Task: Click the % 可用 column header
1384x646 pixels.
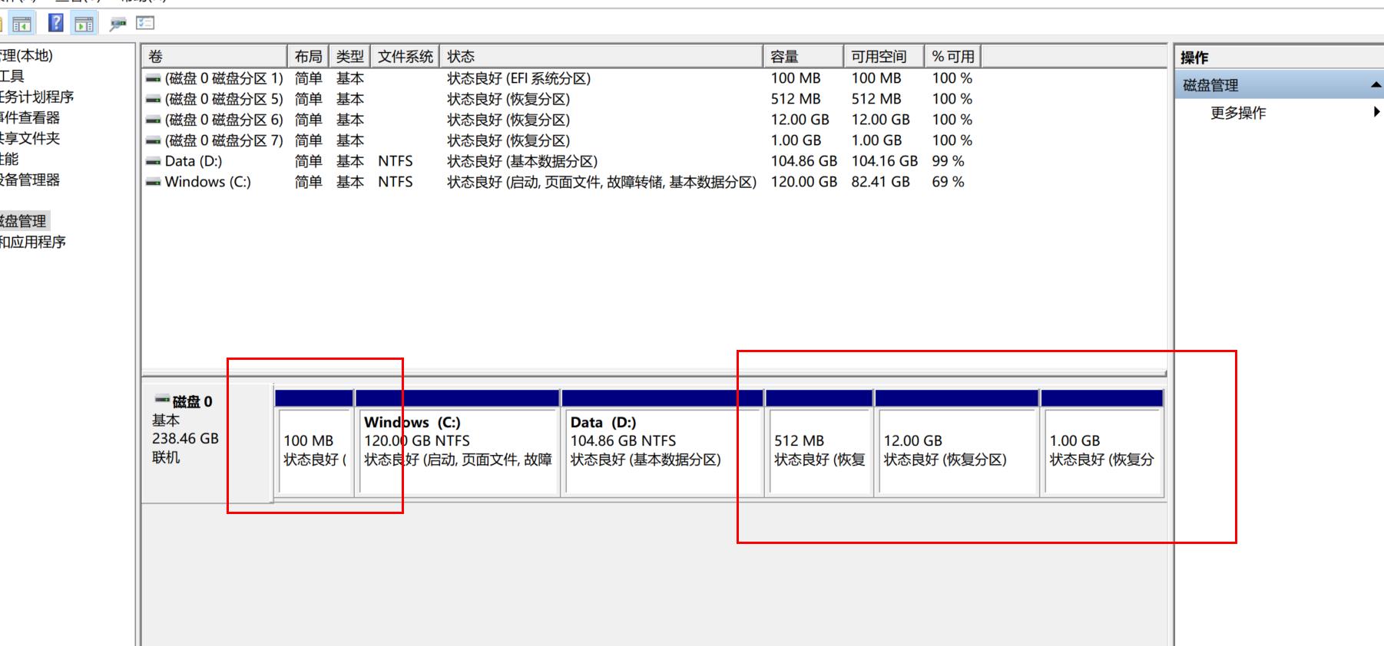Action: click(x=952, y=57)
